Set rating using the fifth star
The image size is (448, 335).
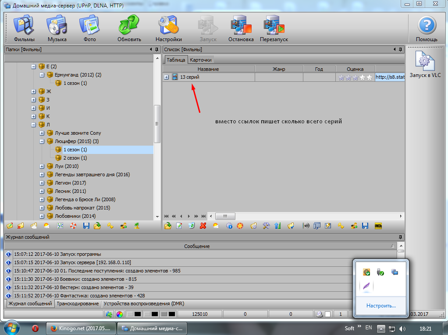pyautogui.click(x=369, y=77)
